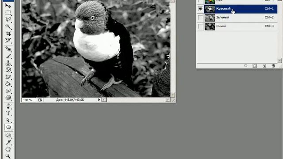Show the Зеленый channel visibility box
Image resolution: width=283 pixels, height=159 pixels.
[x=200, y=18]
